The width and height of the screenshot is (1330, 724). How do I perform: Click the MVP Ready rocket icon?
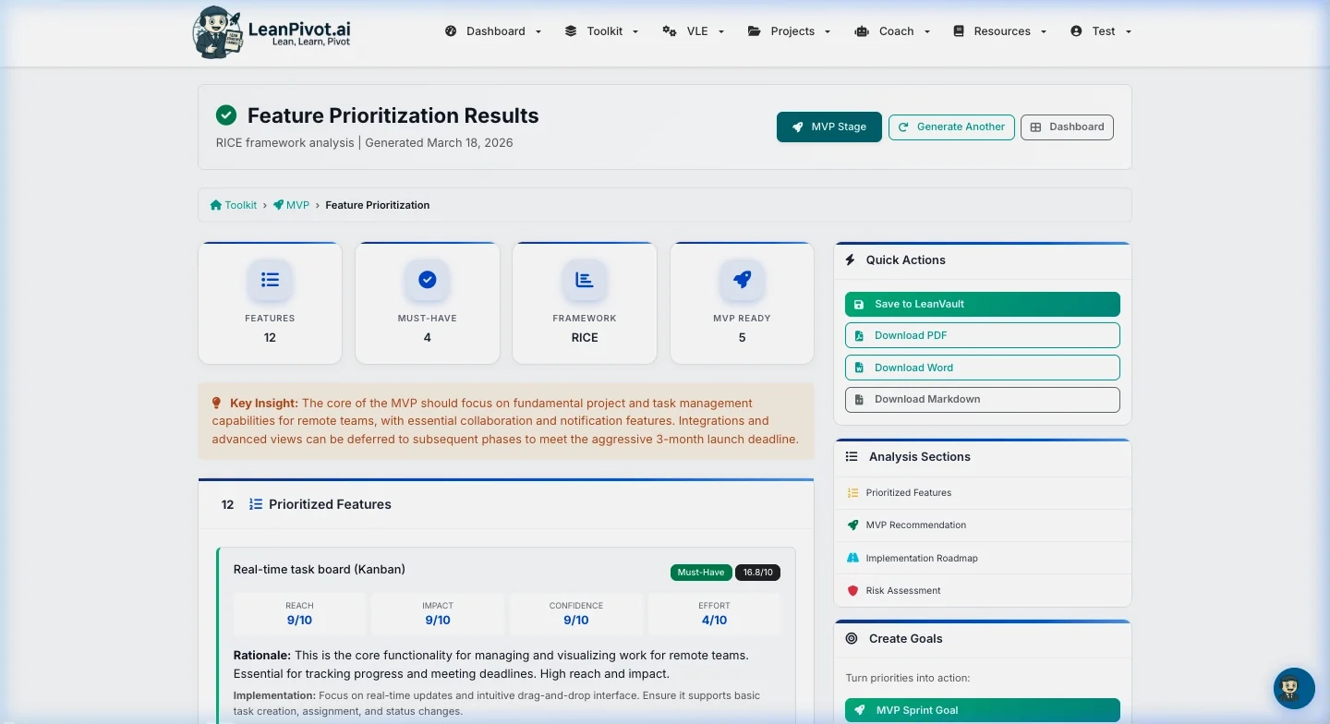coord(742,280)
